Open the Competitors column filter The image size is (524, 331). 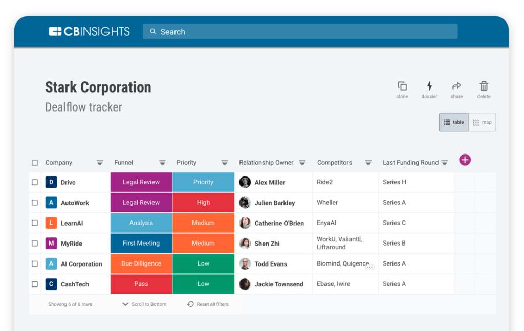(x=368, y=163)
